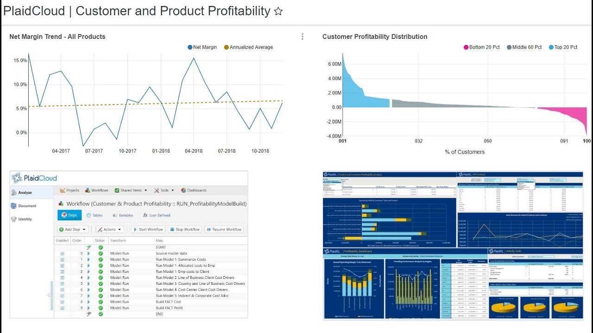Toggle Enabled checkbox for Emp costs to Client
The width and height of the screenshot is (593, 333).
click(62, 271)
